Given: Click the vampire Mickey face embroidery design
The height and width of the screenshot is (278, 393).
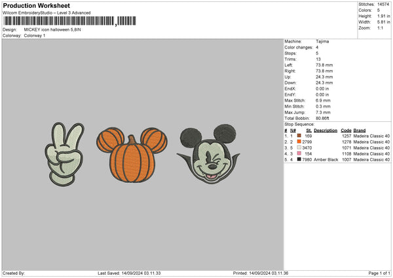Looking at the screenshot, I should [x=208, y=154].
